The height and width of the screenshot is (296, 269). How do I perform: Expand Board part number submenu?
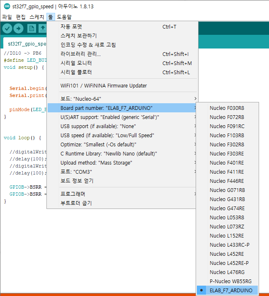(123, 108)
